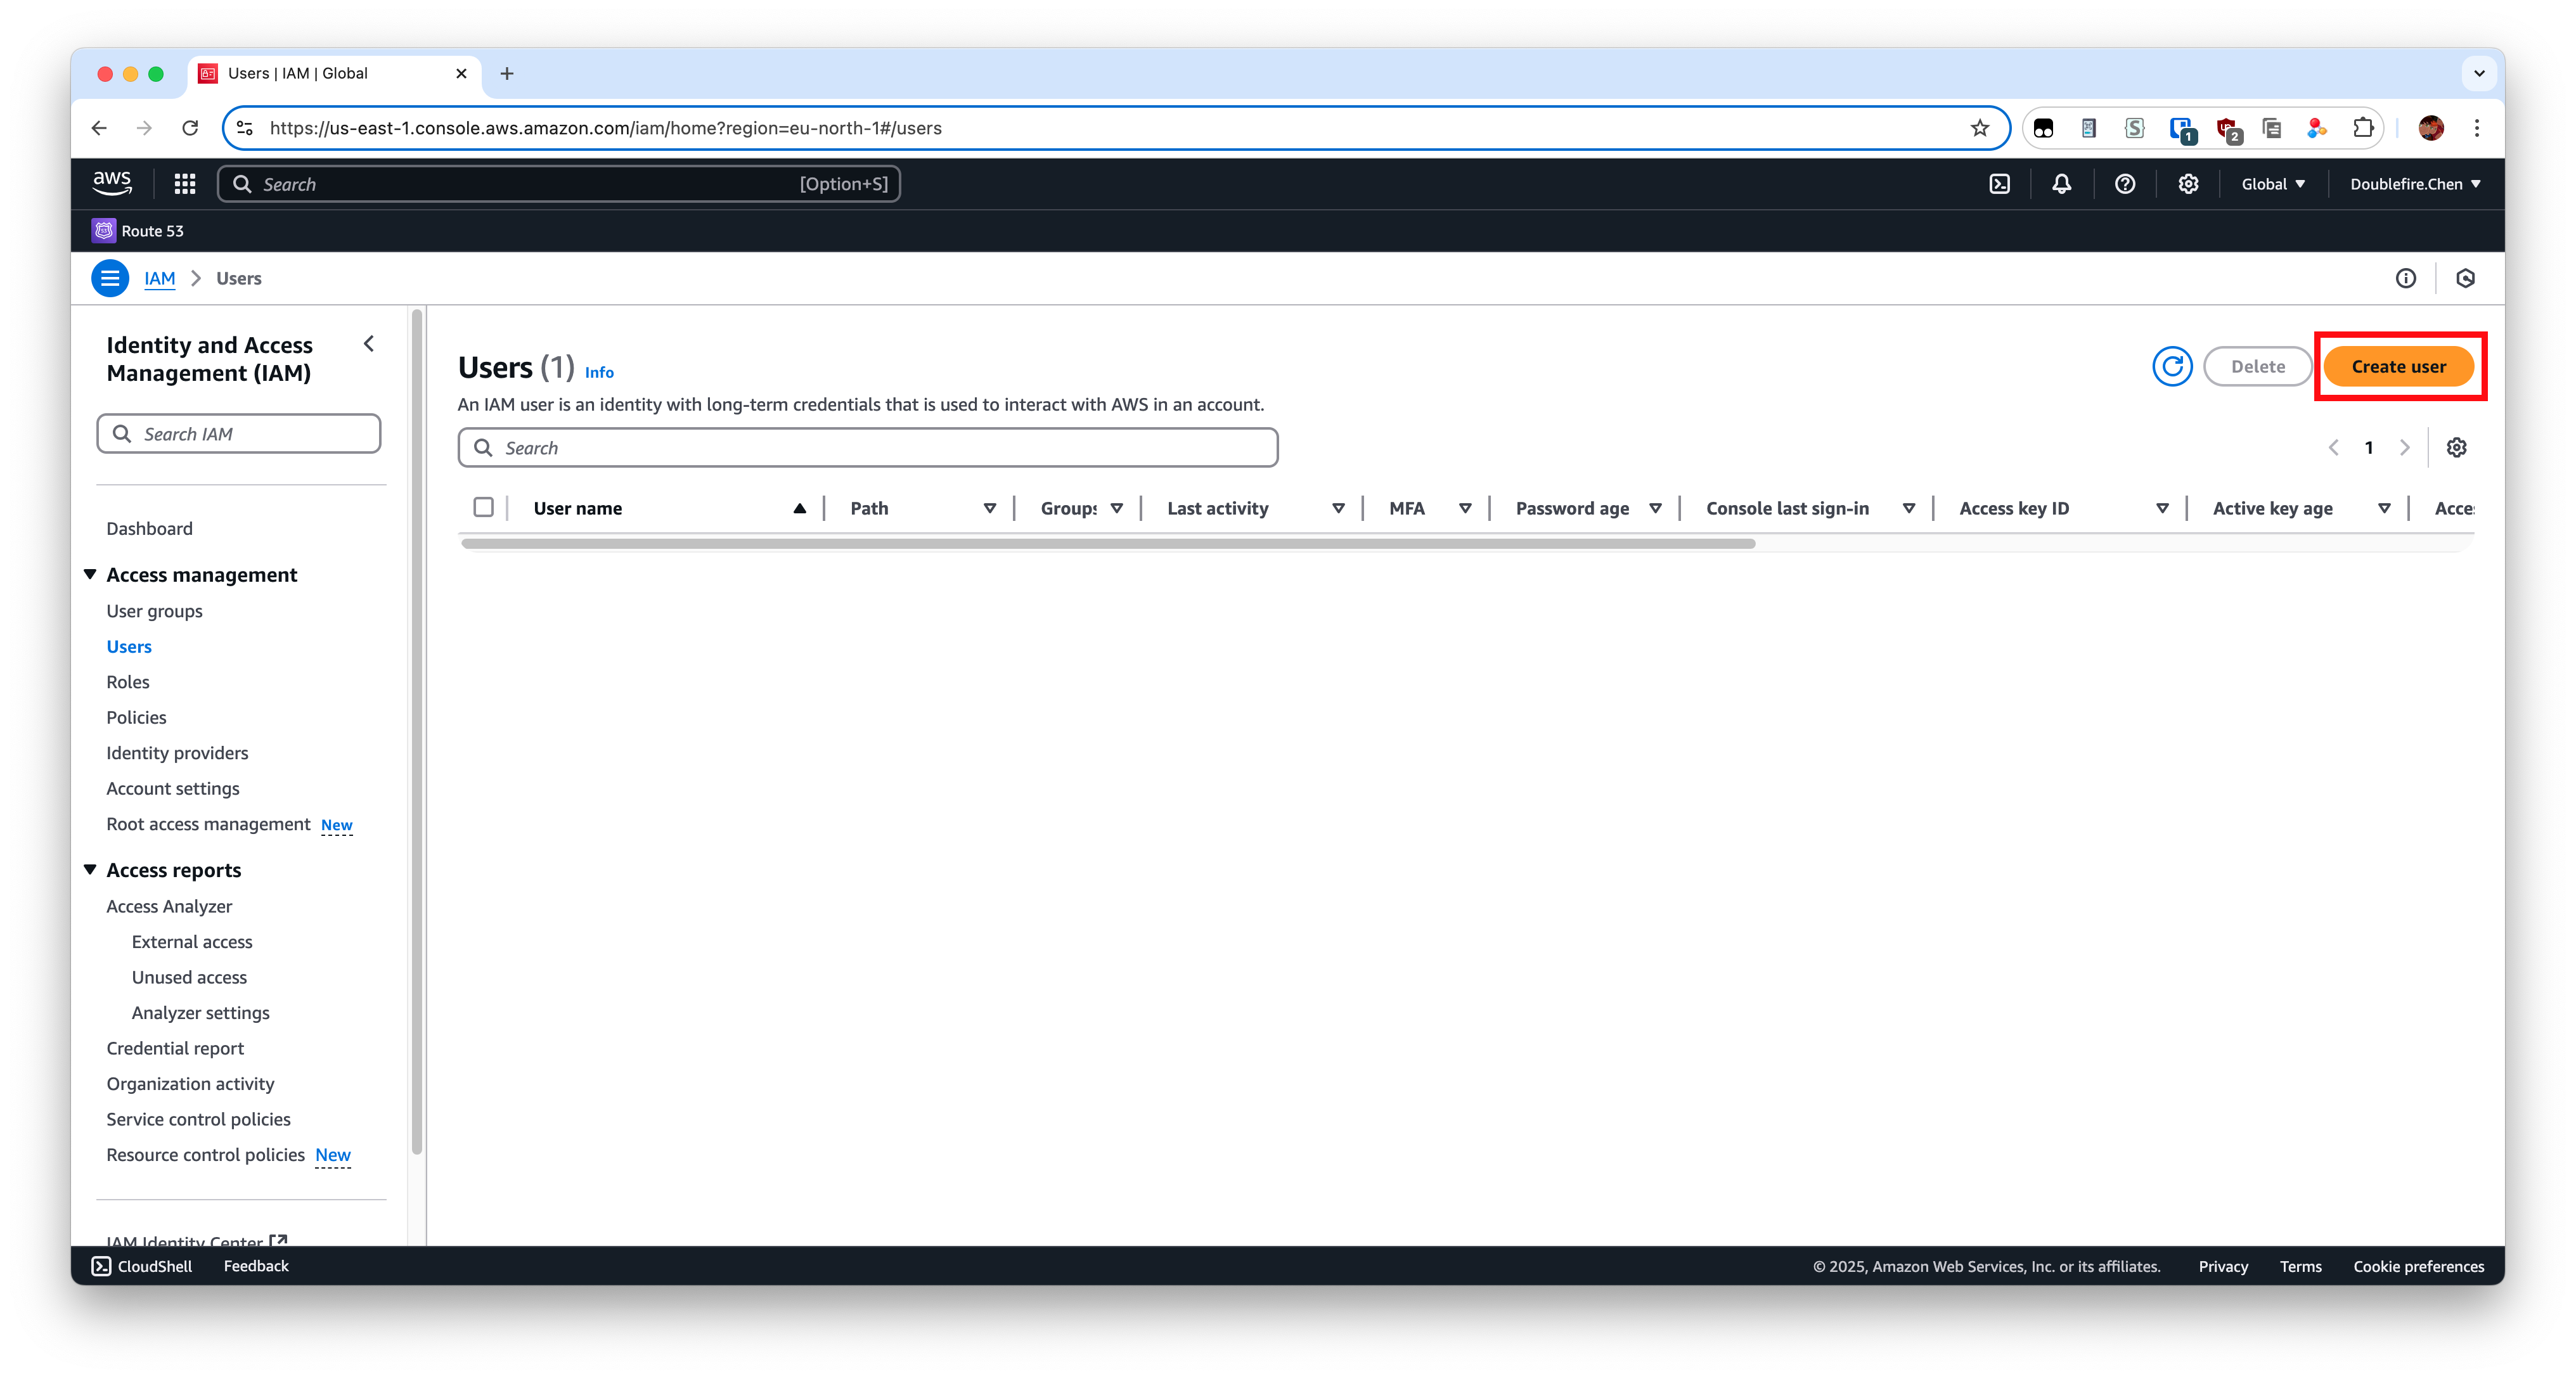Collapse the Access reports section

[90, 870]
